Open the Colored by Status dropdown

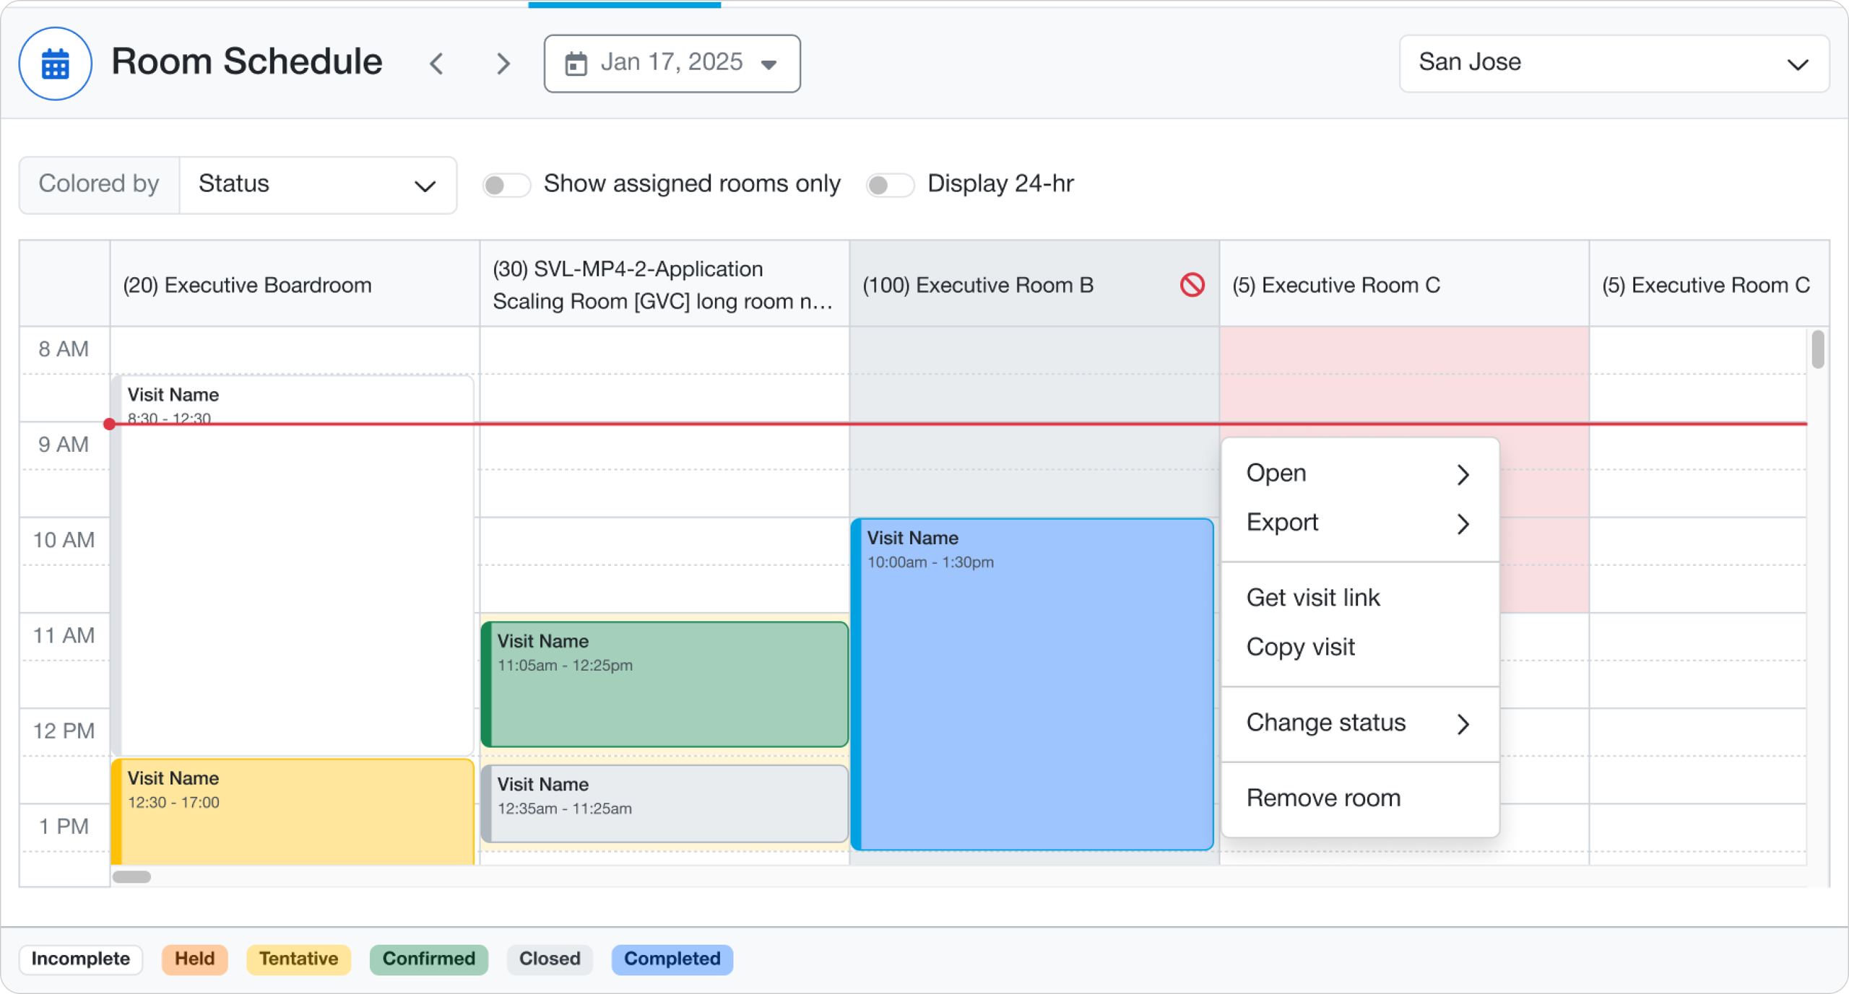pyautogui.click(x=318, y=185)
